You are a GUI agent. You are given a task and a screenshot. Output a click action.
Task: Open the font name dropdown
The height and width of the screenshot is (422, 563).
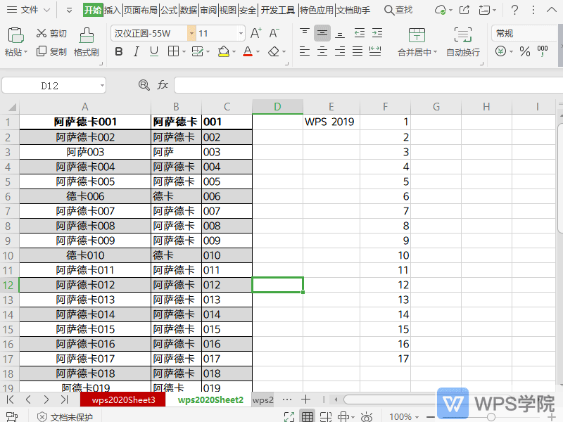pos(191,34)
